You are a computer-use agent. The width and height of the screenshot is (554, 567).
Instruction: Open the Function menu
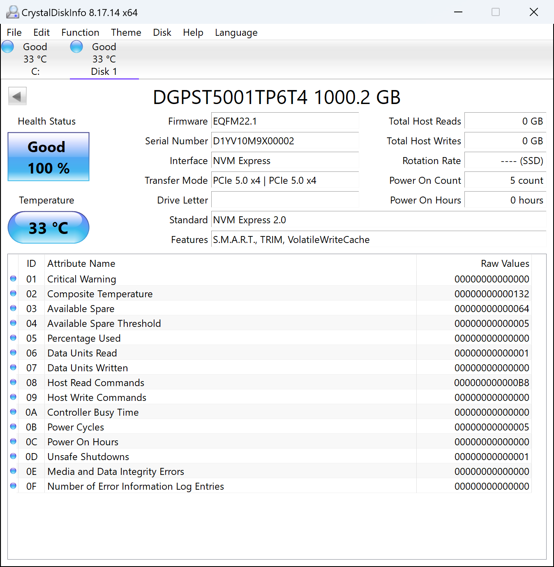[80, 32]
